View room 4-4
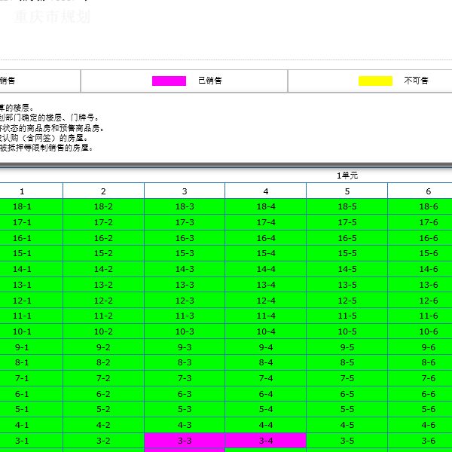The width and height of the screenshot is (452, 452). pyautogui.click(x=266, y=425)
